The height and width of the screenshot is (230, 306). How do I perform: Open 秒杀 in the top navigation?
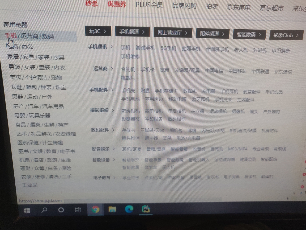tap(92, 3)
